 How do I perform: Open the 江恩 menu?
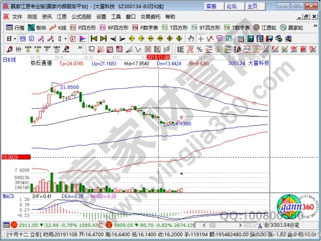point(61,17)
